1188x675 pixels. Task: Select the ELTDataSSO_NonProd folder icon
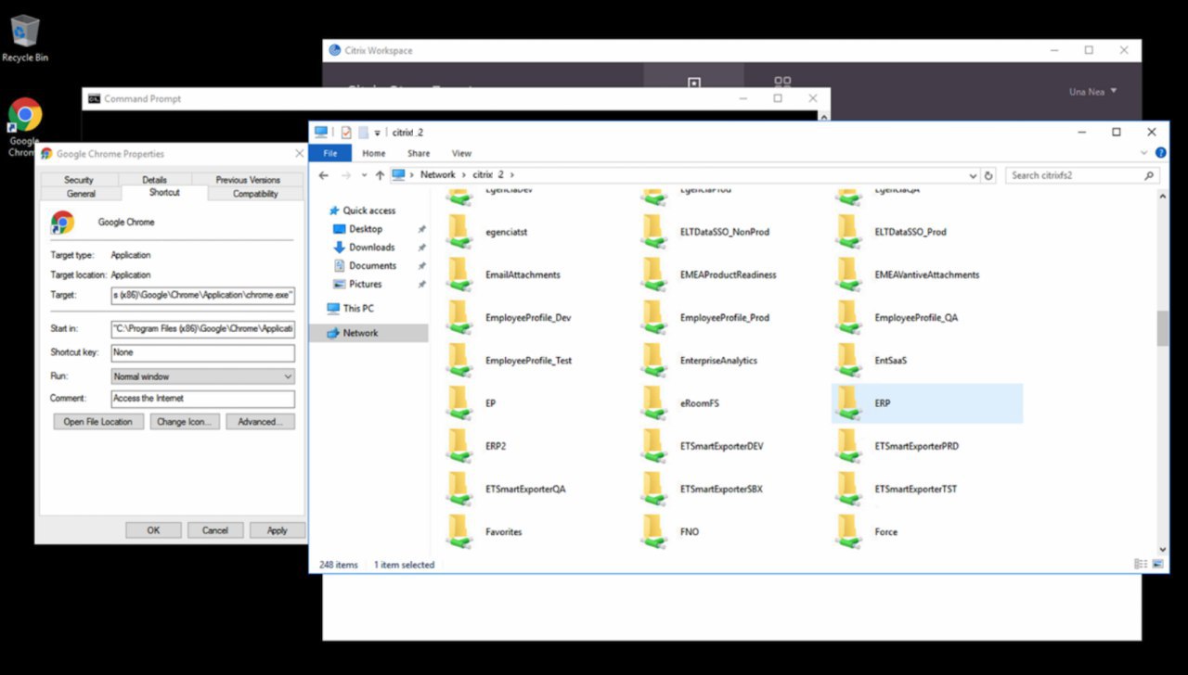(653, 232)
